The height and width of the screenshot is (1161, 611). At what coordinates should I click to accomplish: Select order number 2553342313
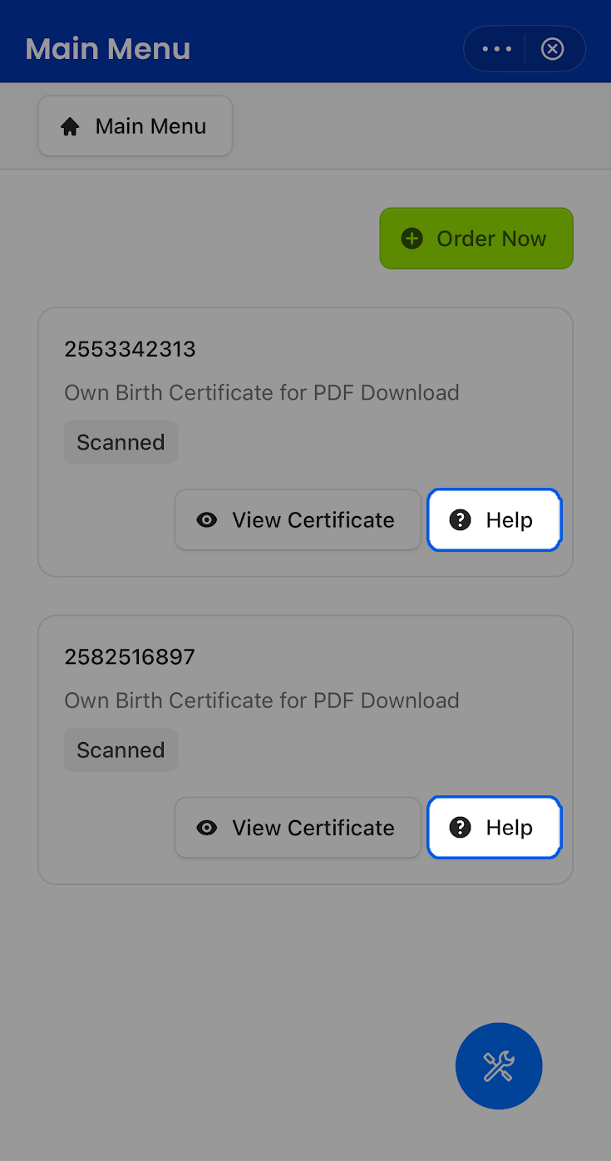130,349
